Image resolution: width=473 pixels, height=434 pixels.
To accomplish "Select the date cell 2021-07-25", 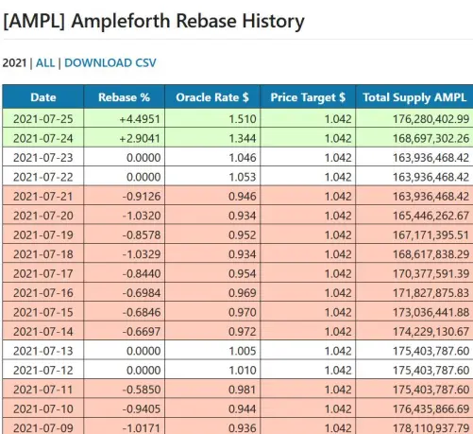I will click(43, 119).
